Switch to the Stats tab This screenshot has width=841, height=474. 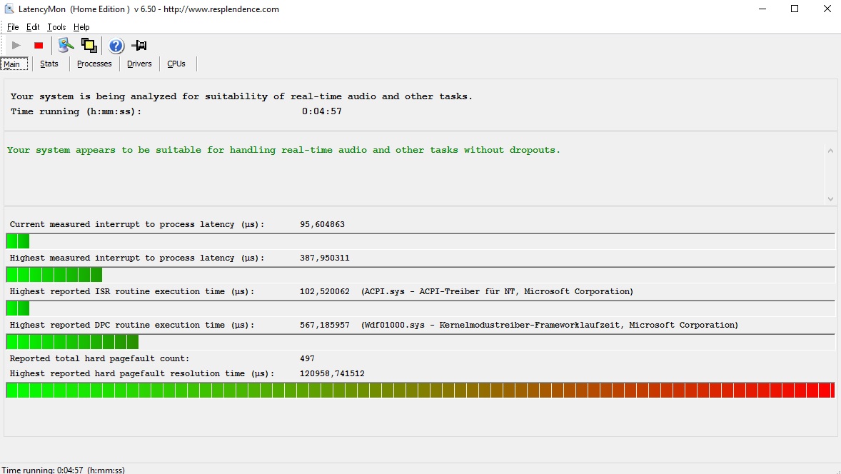coord(49,64)
